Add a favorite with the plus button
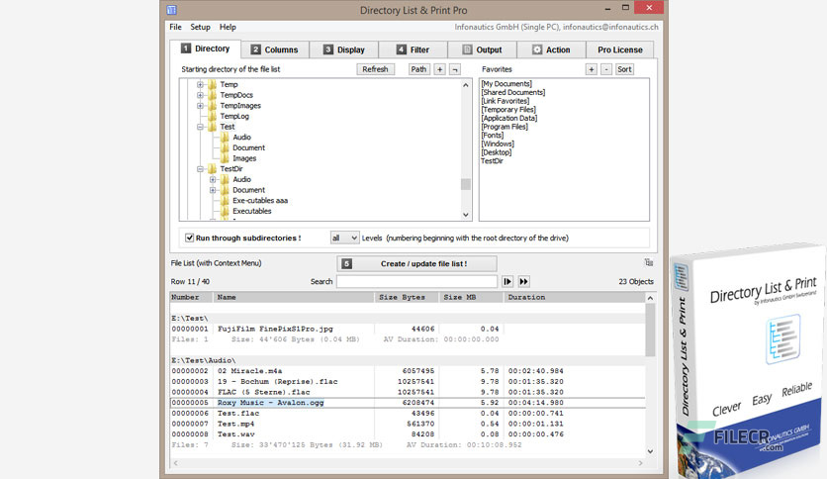Screen dimensions: 827x479 (x=592, y=69)
